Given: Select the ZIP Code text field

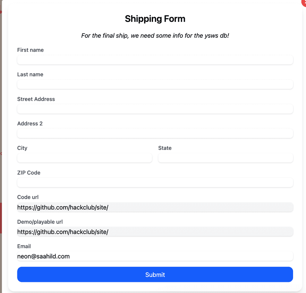Looking at the screenshot, I should (155, 183).
